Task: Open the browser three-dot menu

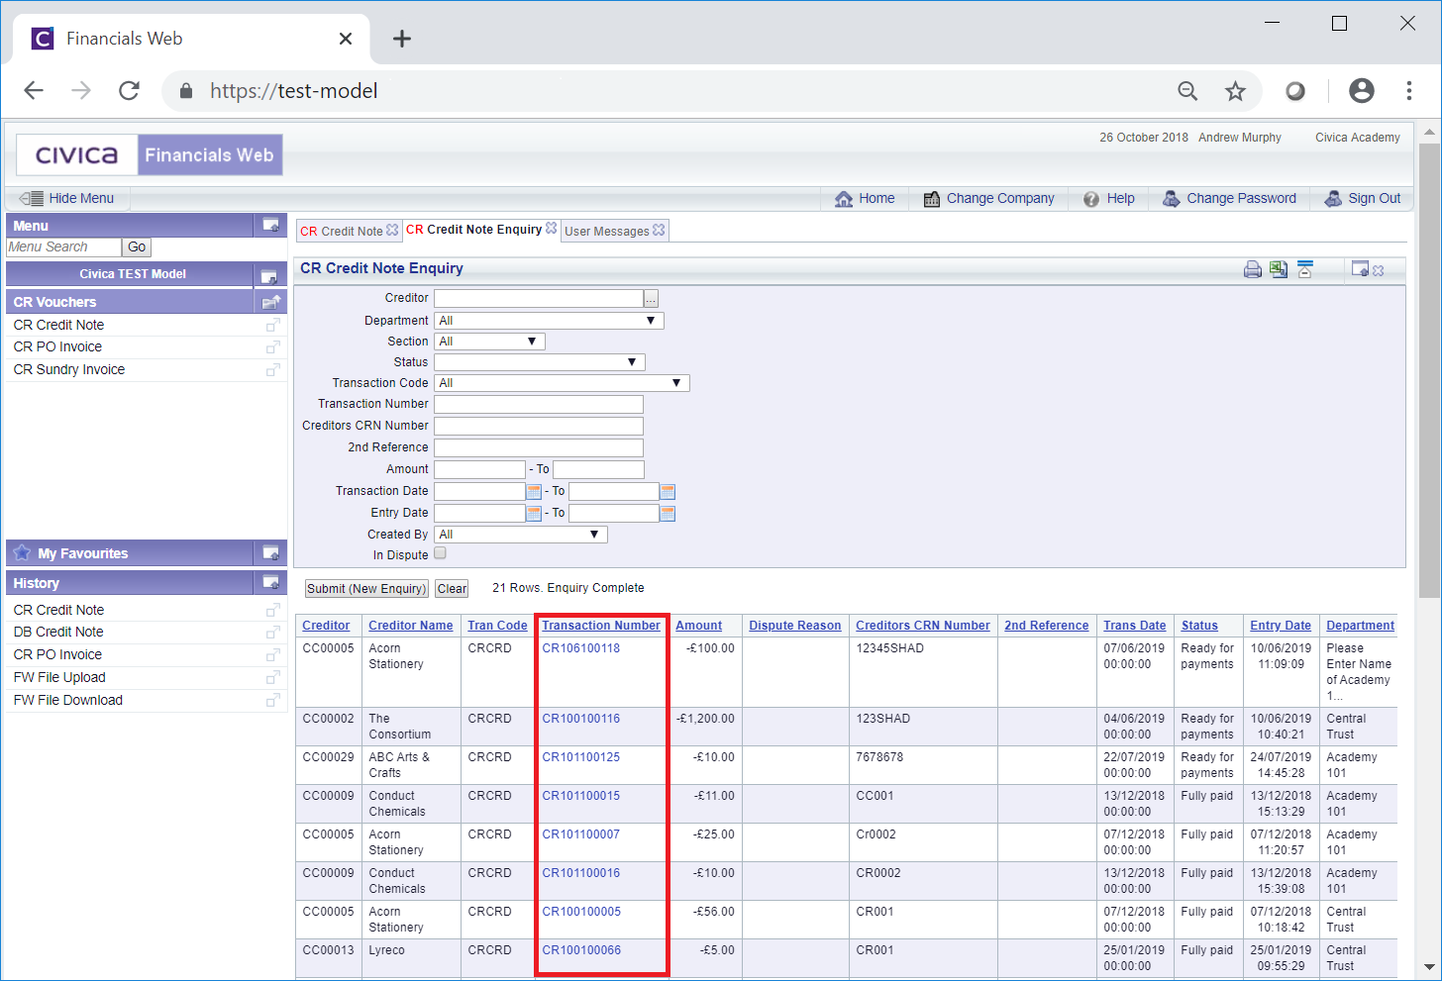Action: [1408, 91]
